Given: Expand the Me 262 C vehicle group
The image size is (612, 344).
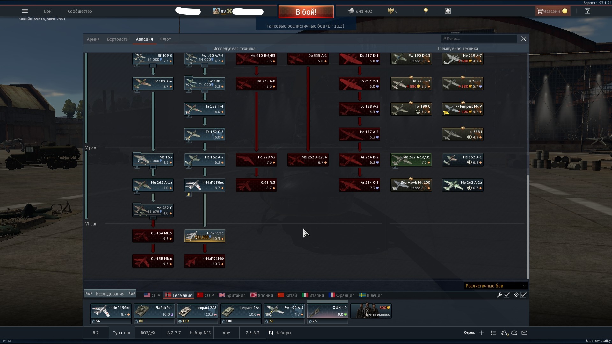Looking at the screenshot, I should pos(153,218).
